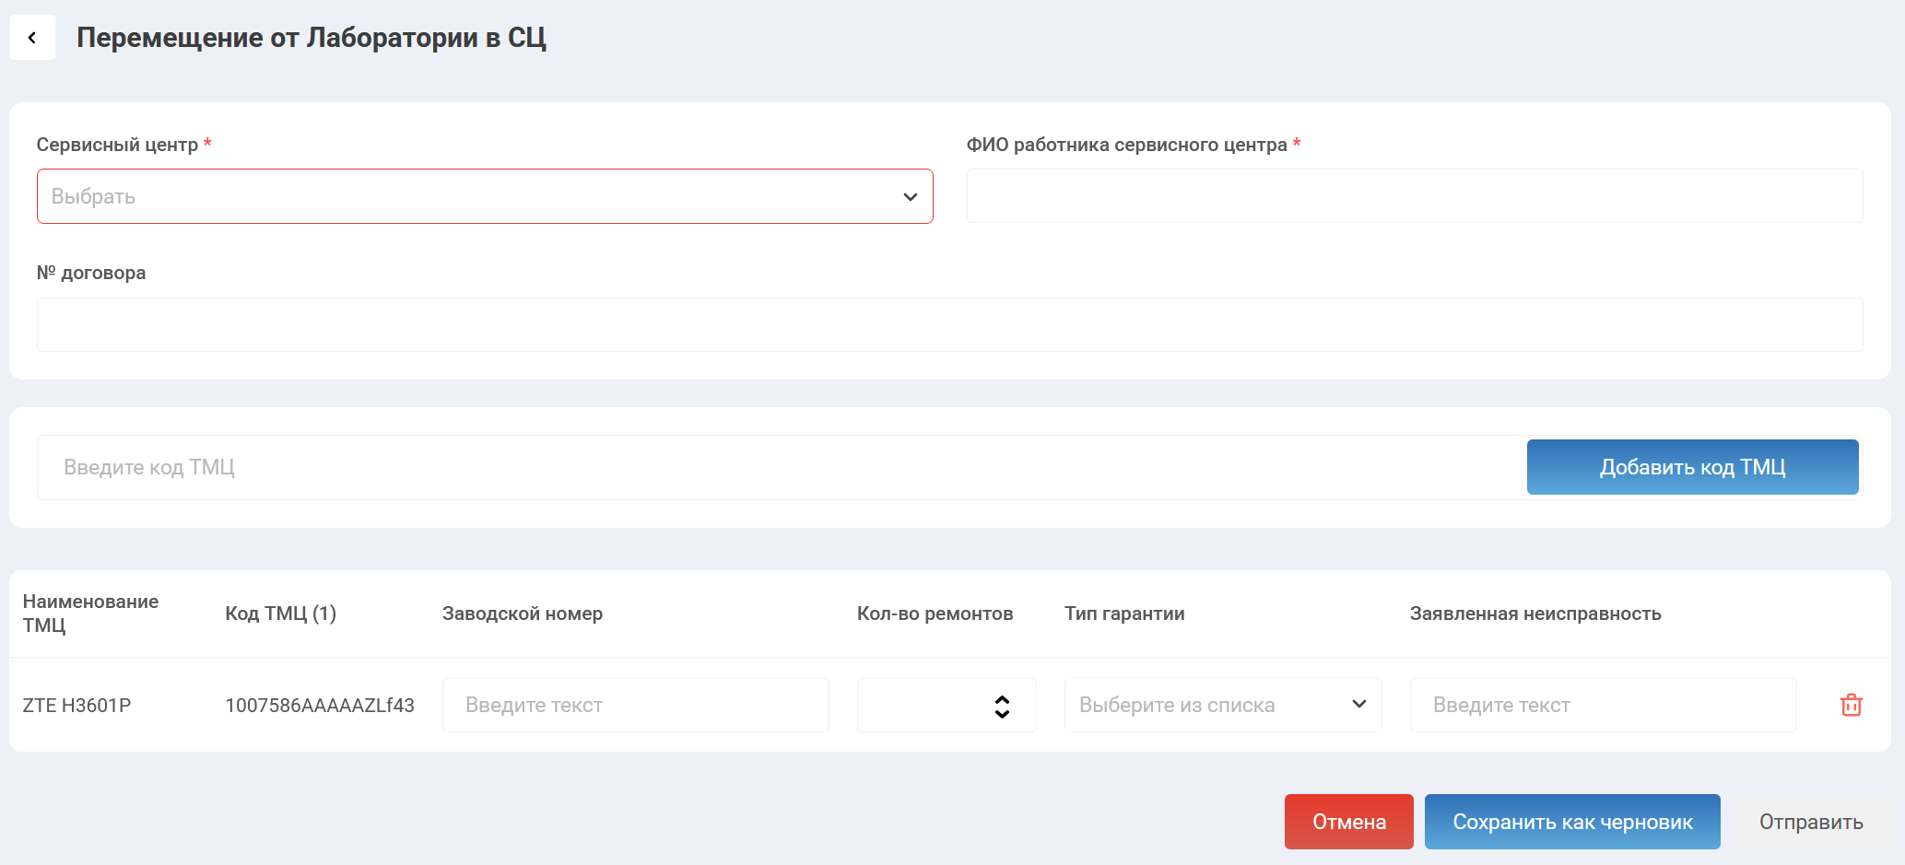Focus the ФИО работника сервисного центра field
This screenshot has width=1905, height=865.
click(x=1414, y=196)
